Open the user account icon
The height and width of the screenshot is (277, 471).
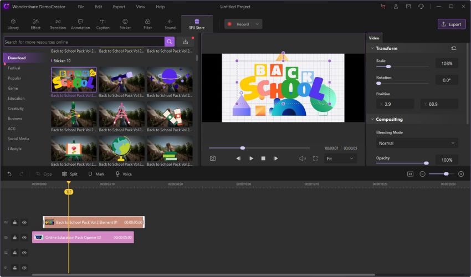[396, 6]
